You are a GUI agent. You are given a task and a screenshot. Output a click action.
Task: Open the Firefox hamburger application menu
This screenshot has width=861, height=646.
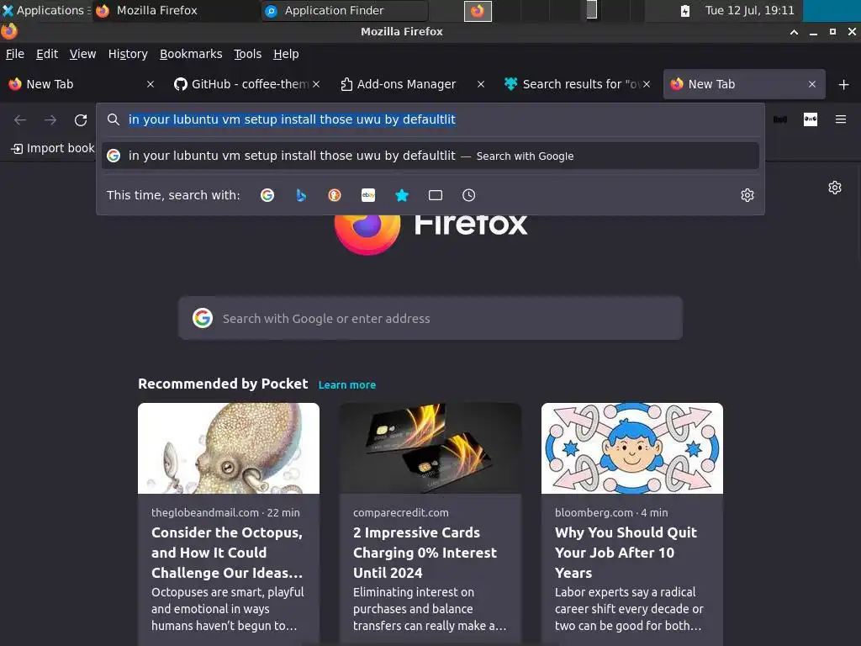(841, 119)
